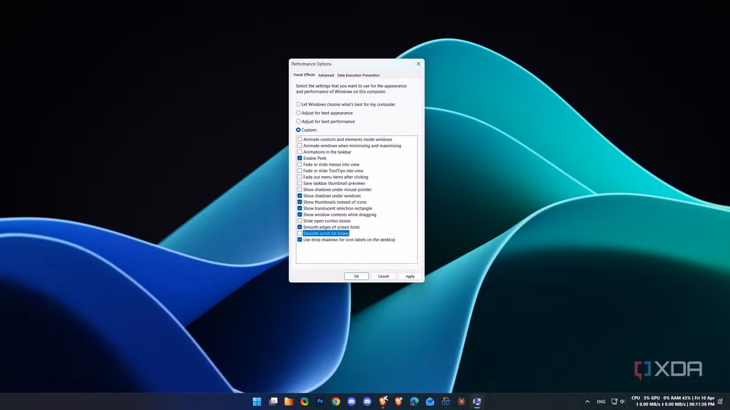Click Cancel in Performance Options
Image resolution: width=730 pixels, height=410 pixels.
click(x=383, y=276)
